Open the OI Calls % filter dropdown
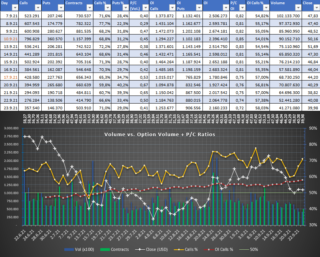 pyautogui.click(x=266, y=8)
